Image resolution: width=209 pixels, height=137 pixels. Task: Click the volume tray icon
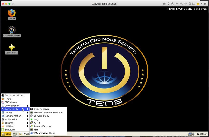click(x=194, y=134)
